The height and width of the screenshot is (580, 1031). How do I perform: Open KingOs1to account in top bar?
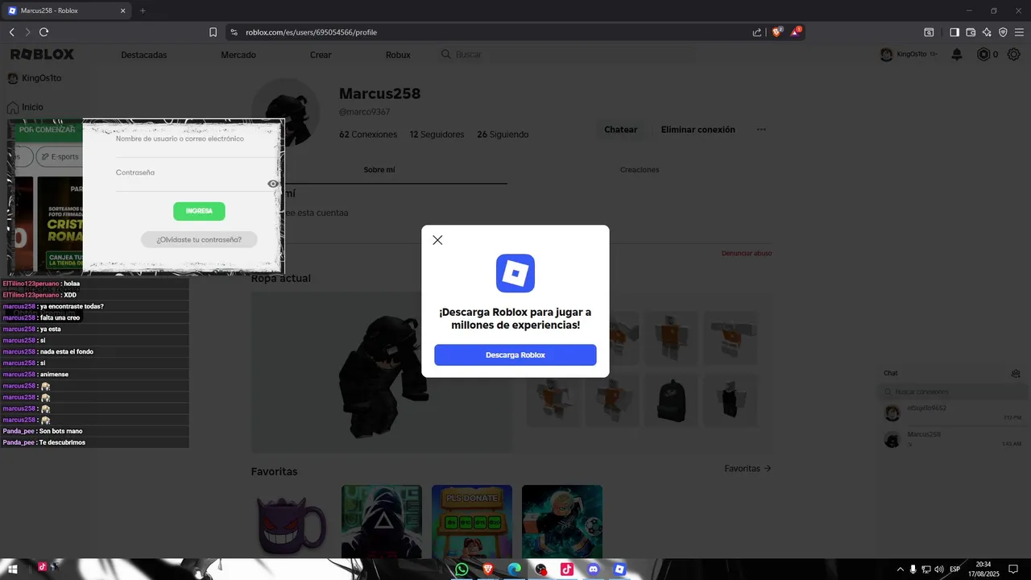908,55
